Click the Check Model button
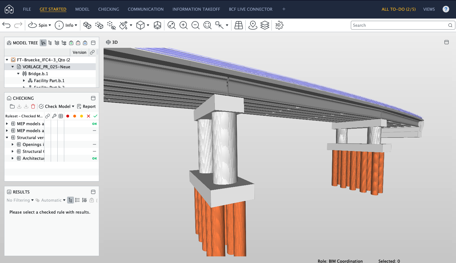The height and width of the screenshot is (263, 456). tap(54, 106)
